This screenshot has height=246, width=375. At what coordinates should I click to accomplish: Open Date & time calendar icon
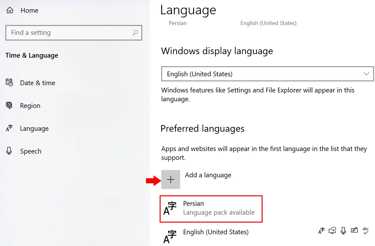(9, 83)
